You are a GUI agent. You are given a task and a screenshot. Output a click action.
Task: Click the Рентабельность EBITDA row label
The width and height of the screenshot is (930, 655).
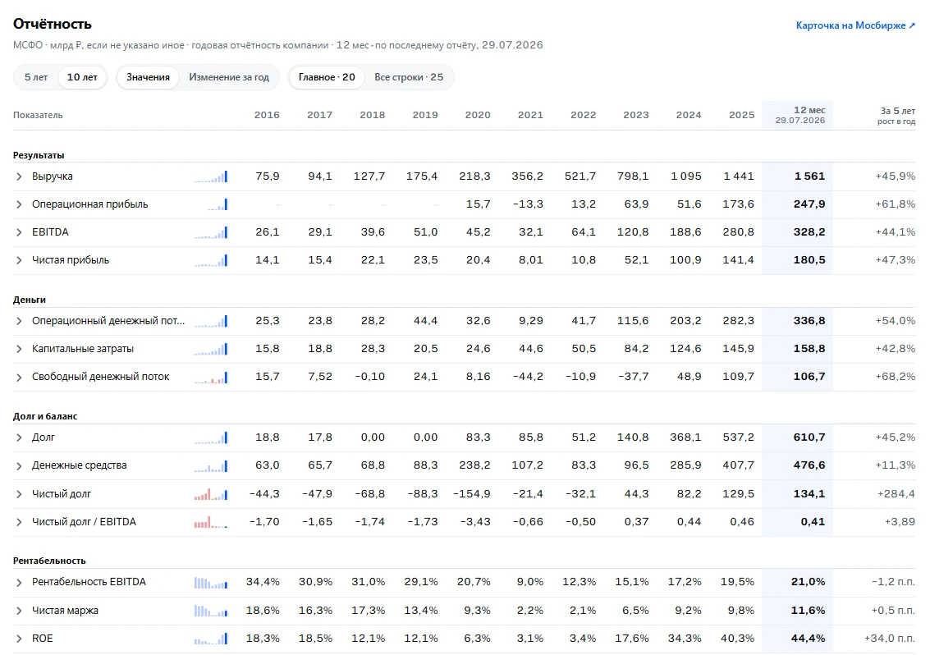(x=89, y=582)
